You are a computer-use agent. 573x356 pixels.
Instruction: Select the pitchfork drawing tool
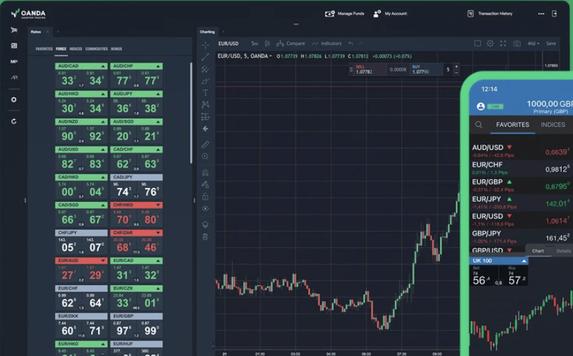point(205,69)
